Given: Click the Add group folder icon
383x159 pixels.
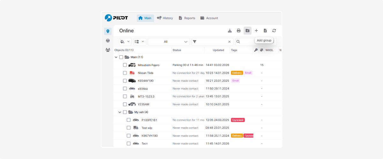Looking at the screenshot, I should [247, 31].
